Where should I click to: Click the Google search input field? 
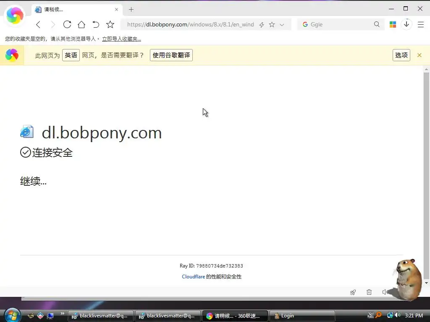coord(341,24)
